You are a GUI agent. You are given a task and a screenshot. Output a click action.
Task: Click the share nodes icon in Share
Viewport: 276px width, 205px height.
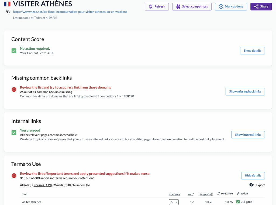coord(256,6)
